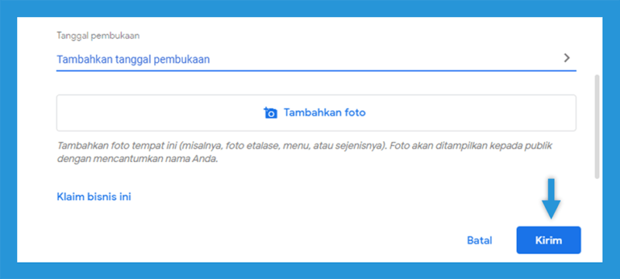Click the scrollbar track below the thumb
This screenshot has width=620, height=279.
click(597, 217)
